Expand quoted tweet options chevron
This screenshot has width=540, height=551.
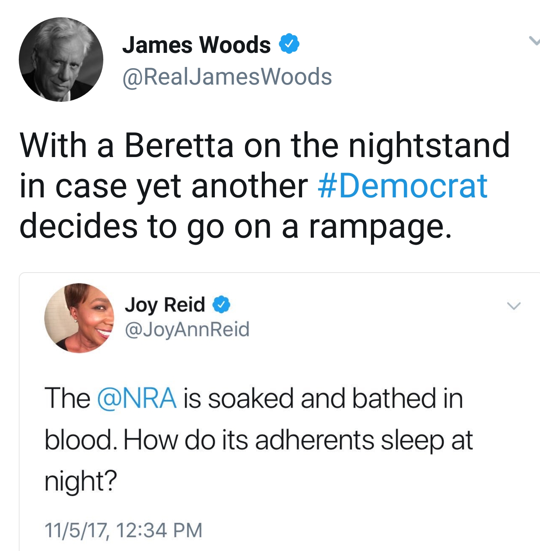click(x=514, y=305)
